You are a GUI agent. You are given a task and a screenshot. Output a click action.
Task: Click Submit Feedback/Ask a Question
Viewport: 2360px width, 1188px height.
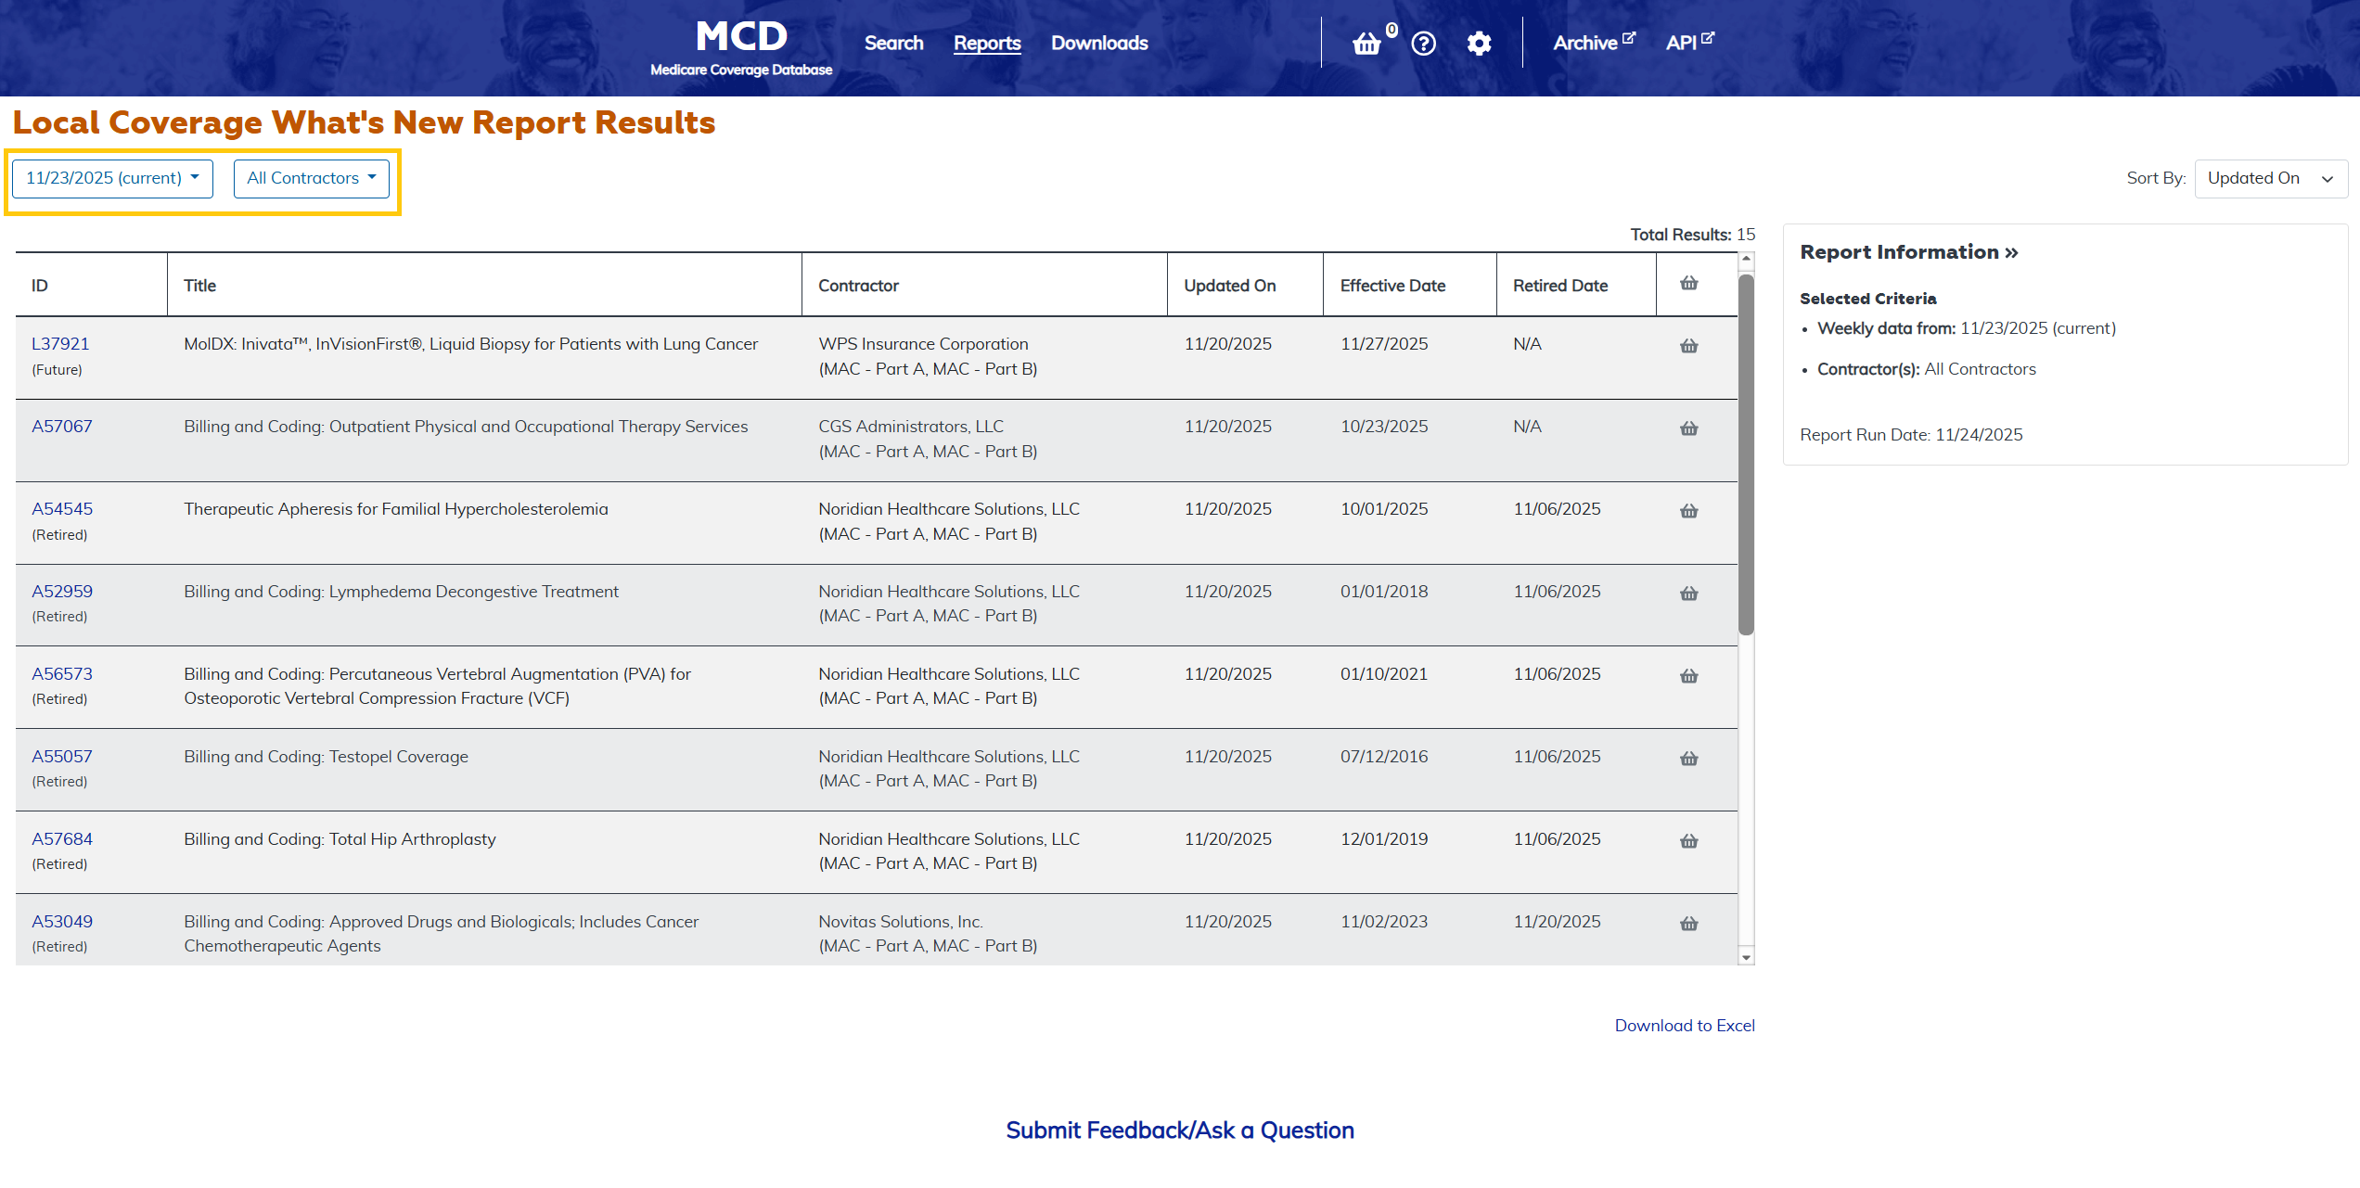click(x=1179, y=1130)
